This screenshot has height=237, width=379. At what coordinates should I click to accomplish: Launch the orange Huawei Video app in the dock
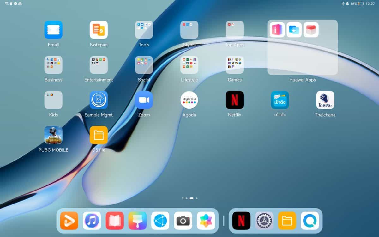(x=69, y=221)
